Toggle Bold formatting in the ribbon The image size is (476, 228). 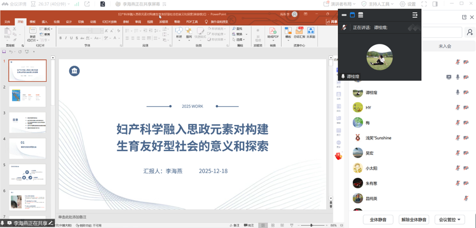point(60,38)
